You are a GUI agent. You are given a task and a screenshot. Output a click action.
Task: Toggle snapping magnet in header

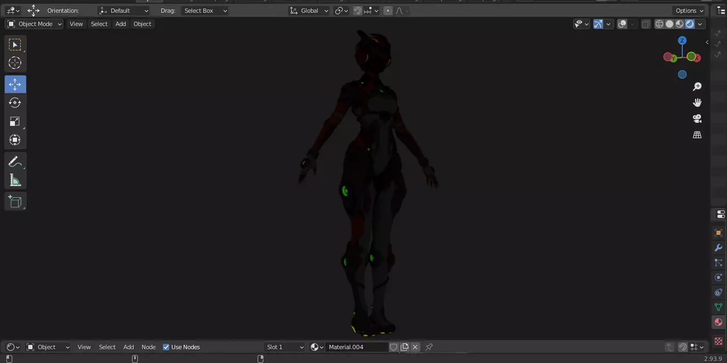click(x=358, y=11)
